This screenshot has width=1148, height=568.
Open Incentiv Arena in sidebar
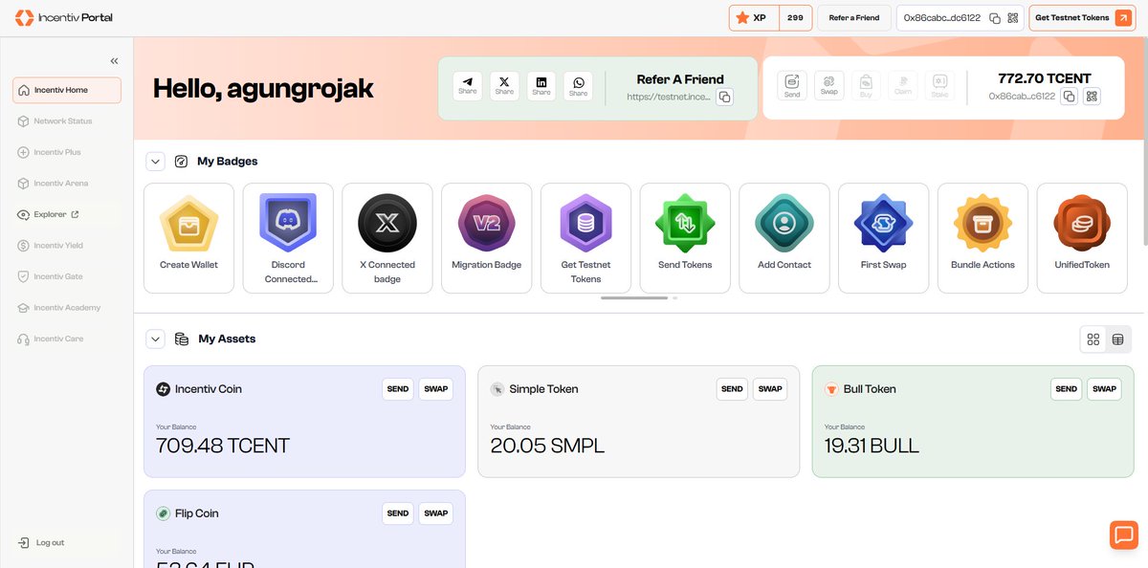tap(67, 184)
